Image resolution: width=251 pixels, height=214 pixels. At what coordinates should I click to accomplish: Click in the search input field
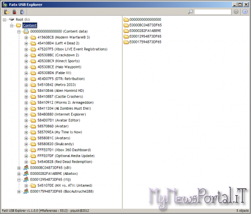(x=213, y=12)
